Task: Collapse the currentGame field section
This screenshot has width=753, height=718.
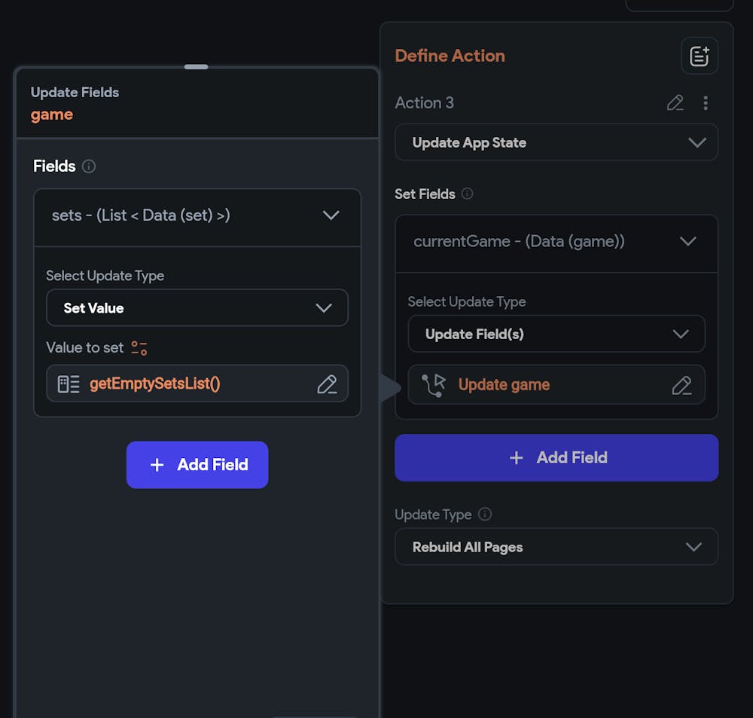Action: coord(687,242)
